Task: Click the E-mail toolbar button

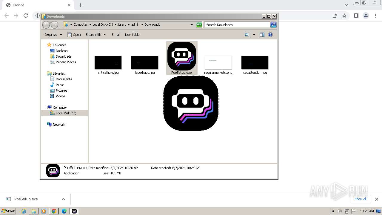Action: pyautogui.click(x=116, y=35)
